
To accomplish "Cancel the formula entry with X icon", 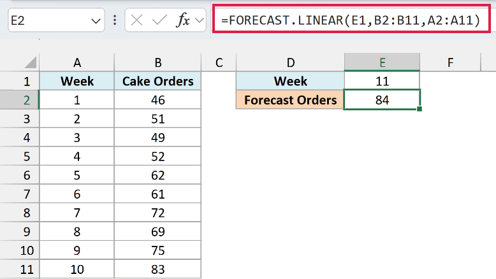I will coord(136,20).
